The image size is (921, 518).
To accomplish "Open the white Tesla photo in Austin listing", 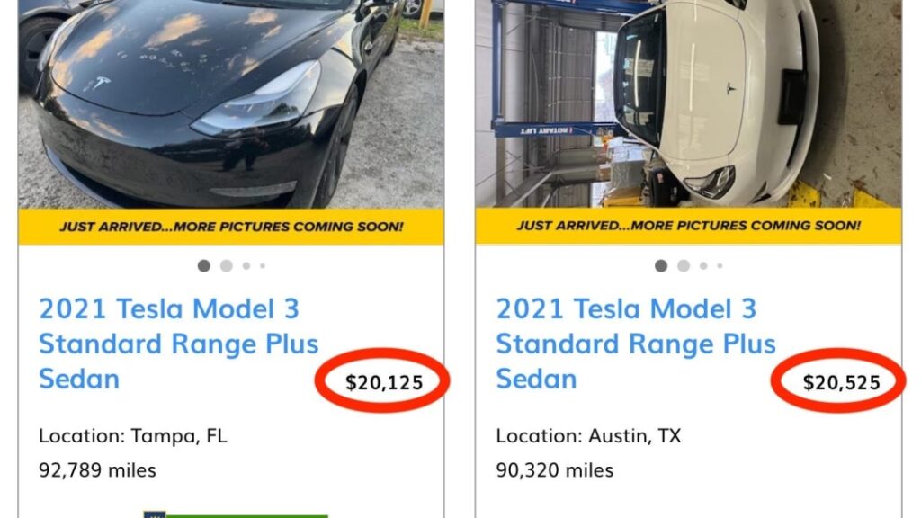I will point(688,103).
